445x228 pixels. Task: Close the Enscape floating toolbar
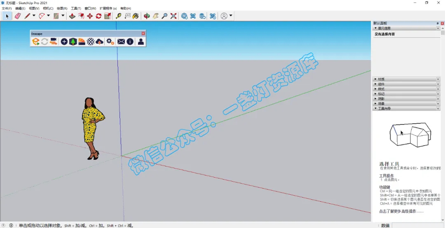(143, 33)
